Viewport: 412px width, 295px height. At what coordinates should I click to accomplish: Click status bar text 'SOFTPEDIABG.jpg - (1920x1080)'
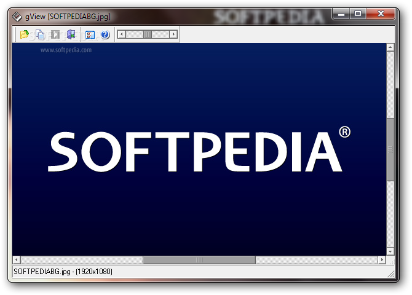click(63, 272)
